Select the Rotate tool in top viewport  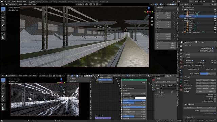click(3, 21)
